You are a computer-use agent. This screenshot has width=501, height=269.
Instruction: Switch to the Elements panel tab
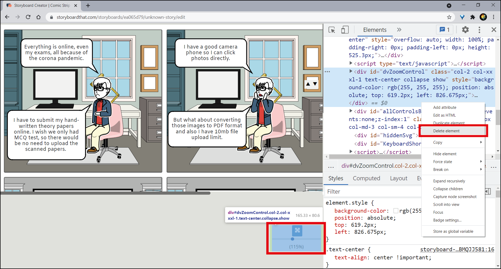375,30
